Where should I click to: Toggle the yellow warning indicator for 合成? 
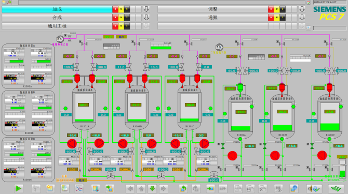pyautogui.click(x=121, y=18)
